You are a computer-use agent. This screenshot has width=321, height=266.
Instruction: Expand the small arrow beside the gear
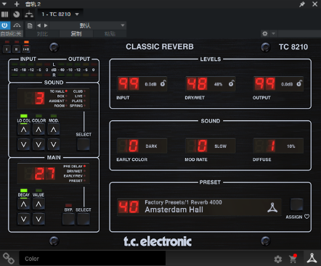pyautogui.click(x=274, y=33)
